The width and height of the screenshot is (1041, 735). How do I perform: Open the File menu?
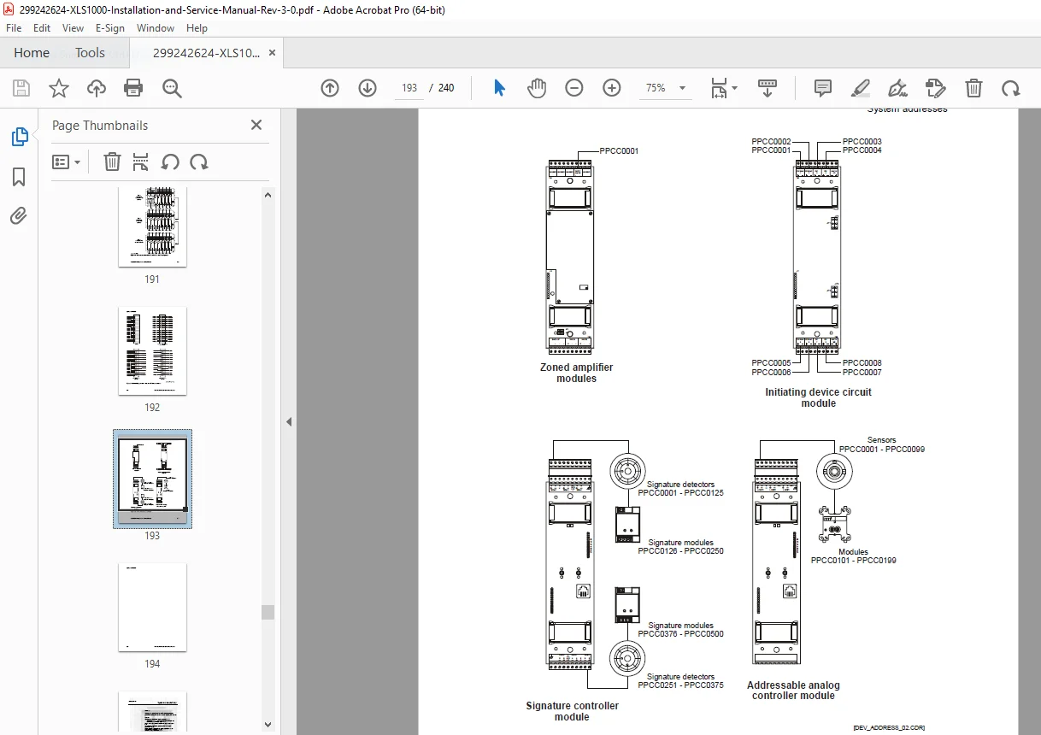click(14, 27)
